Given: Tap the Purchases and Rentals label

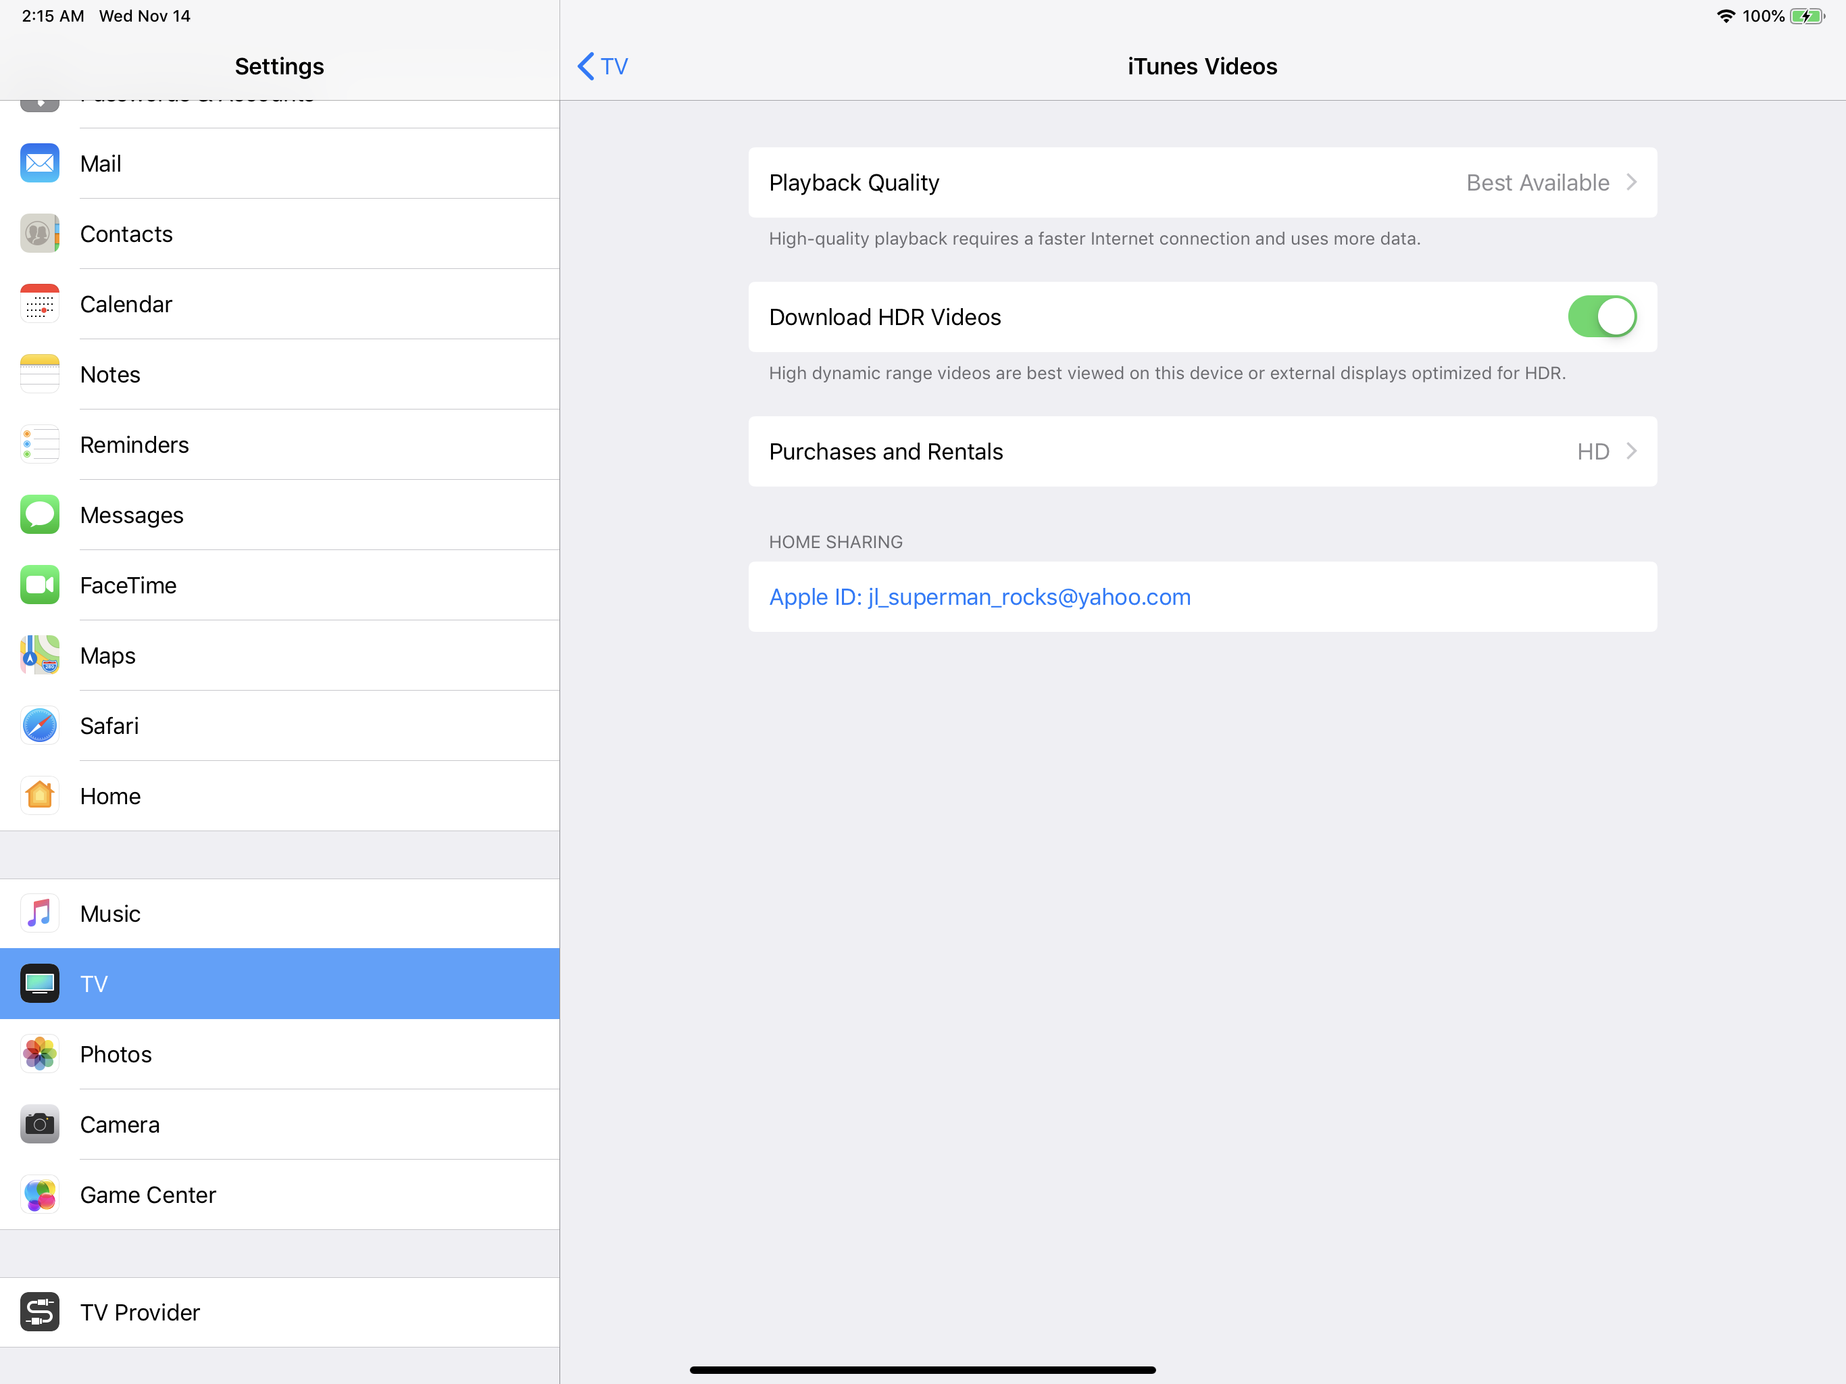Looking at the screenshot, I should tap(885, 451).
